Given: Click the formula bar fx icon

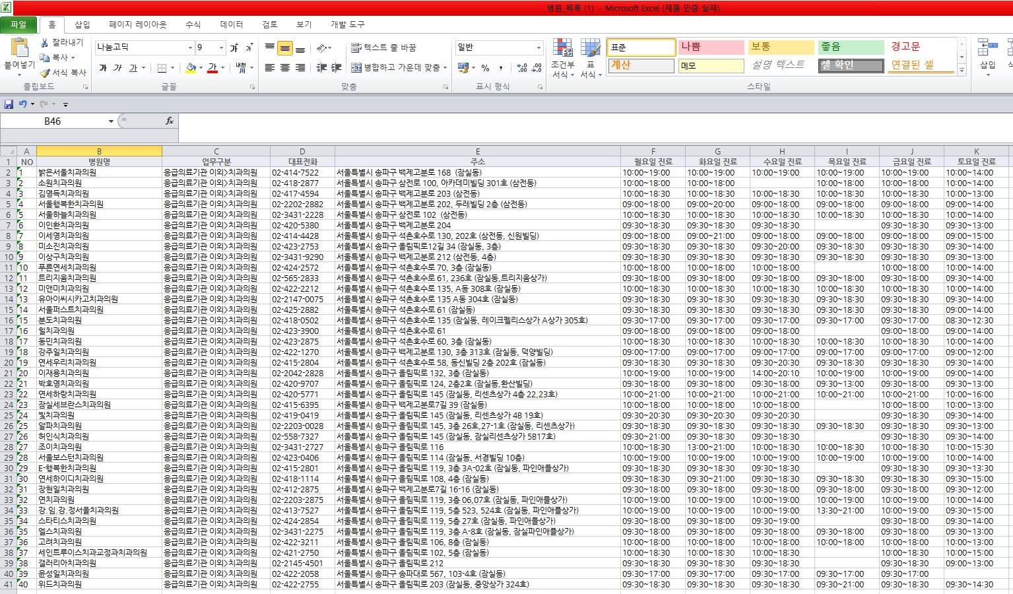Looking at the screenshot, I should coord(170,121).
